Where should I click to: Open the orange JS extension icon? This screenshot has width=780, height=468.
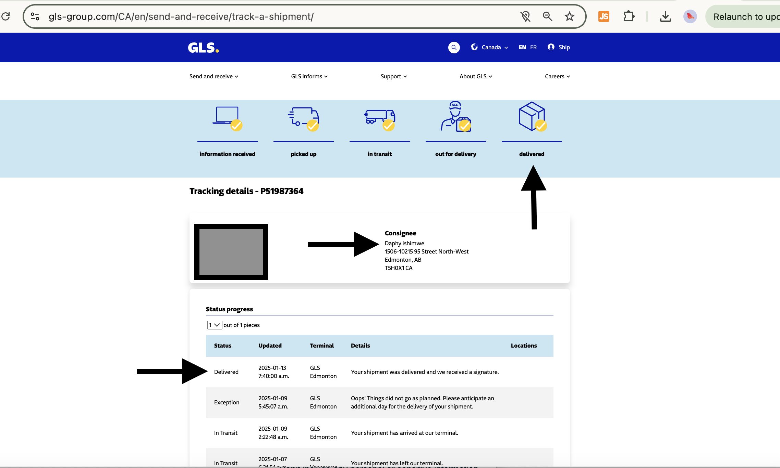click(604, 16)
